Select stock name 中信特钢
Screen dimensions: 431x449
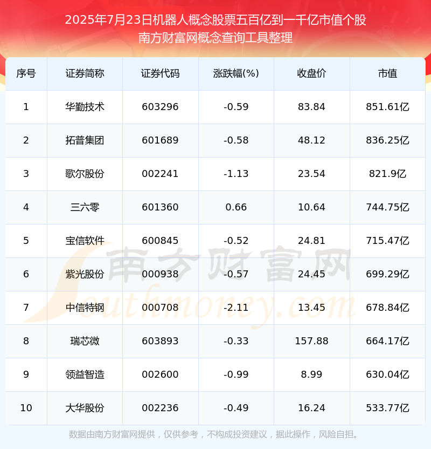click(85, 308)
